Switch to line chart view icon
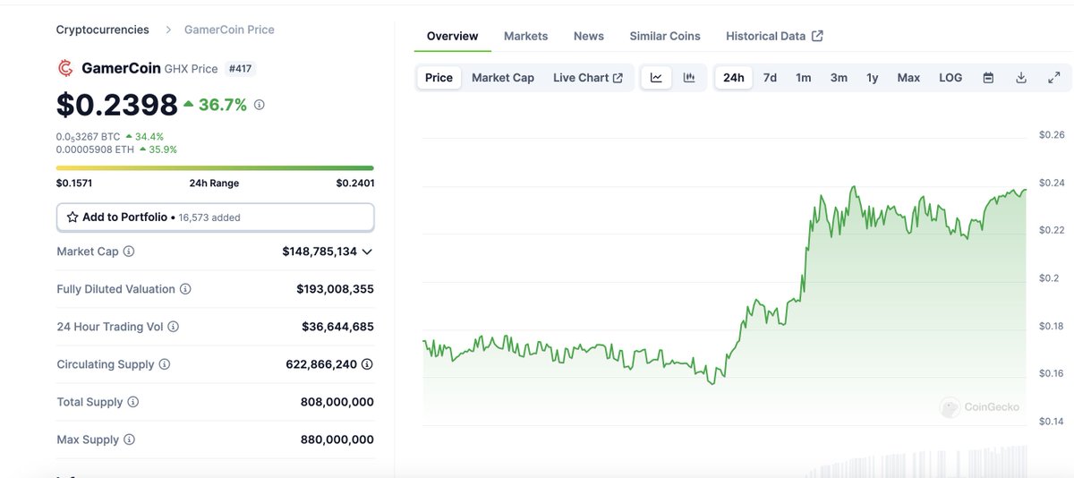The image size is (1074, 478). tap(656, 78)
